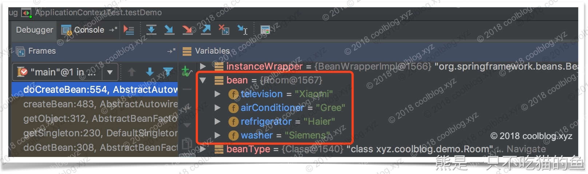This screenshot has width=588, height=174.
Task: Expand the instanceWrapper variable
Action: [x=203, y=66]
